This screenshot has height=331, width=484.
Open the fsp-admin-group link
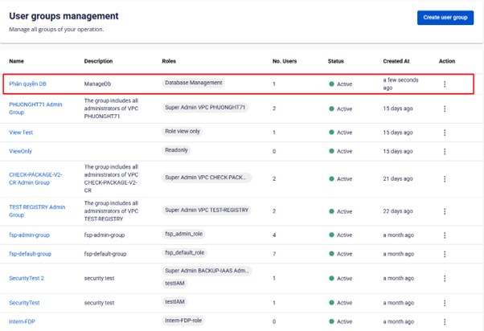coord(29,235)
